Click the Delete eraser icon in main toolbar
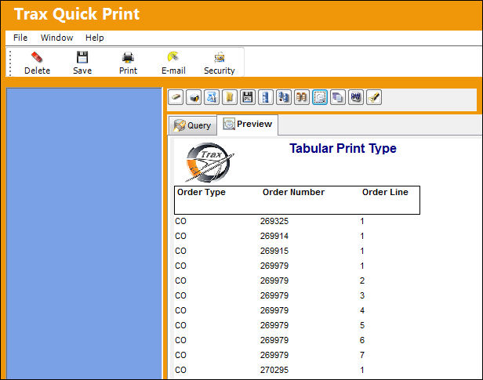Image resolution: width=483 pixels, height=380 pixels. tap(37, 57)
